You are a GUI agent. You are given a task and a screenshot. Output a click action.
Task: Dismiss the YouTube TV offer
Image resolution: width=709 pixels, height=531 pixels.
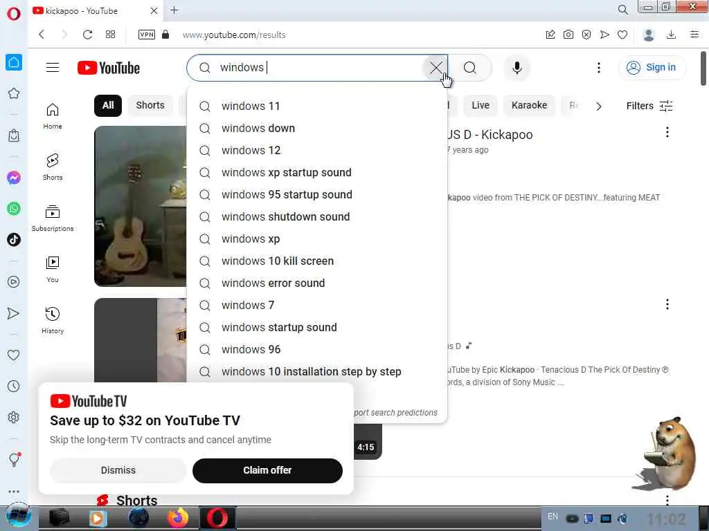[x=118, y=470]
